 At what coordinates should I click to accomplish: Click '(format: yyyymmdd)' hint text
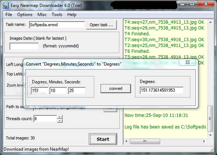pyautogui.click(x=61, y=46)
